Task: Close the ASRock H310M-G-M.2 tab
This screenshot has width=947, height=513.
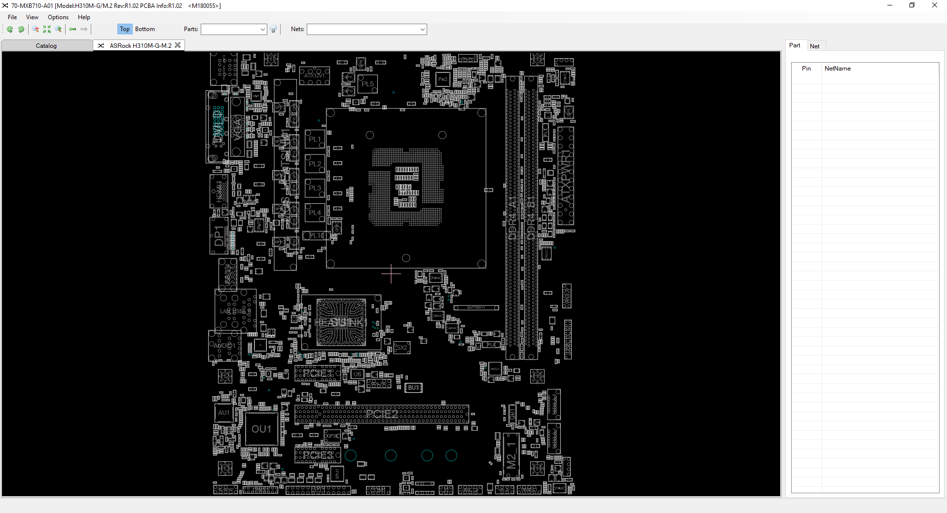Action: (178, 45)
